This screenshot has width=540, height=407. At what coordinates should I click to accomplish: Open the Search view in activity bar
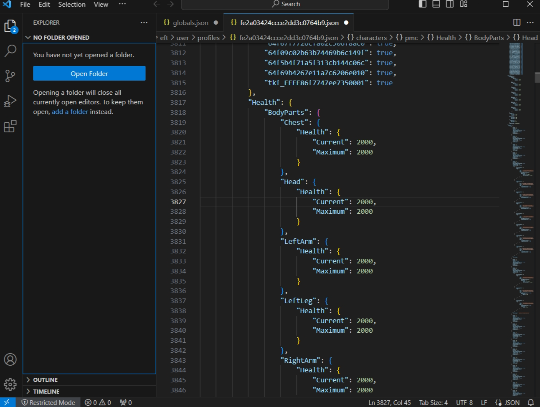point(10,51)
